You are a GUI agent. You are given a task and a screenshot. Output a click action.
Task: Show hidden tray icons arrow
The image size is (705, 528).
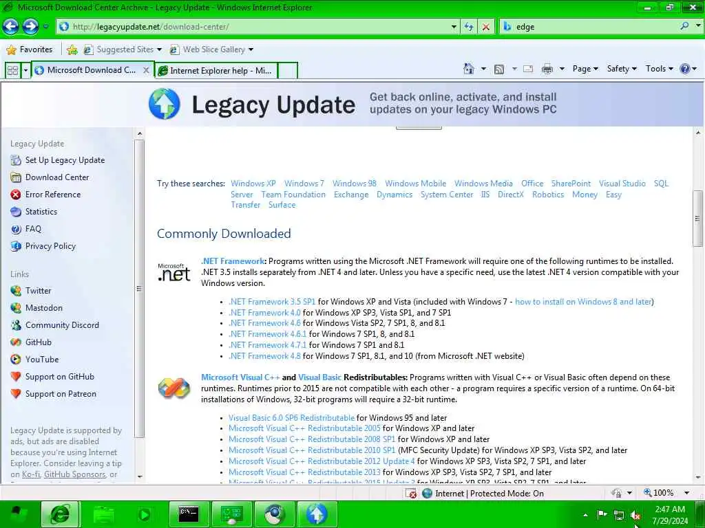(x=585, y=515)
